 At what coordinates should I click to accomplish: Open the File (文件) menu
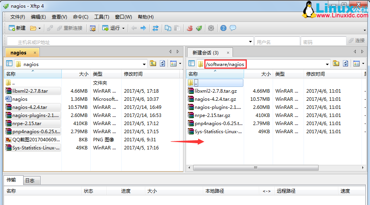pyautogui.click(x=17, y=17)
